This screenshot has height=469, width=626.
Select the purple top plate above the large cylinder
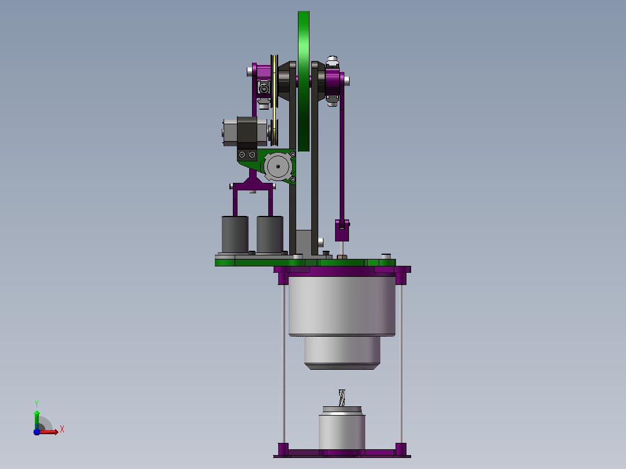click(x=342, y=272)
